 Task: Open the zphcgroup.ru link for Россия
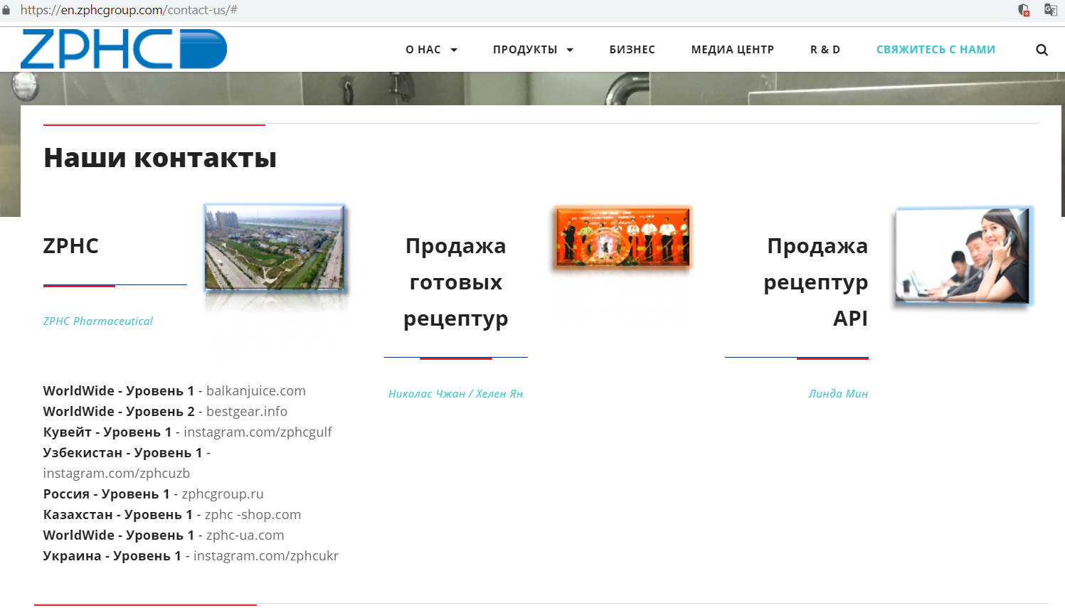point(222,494)
